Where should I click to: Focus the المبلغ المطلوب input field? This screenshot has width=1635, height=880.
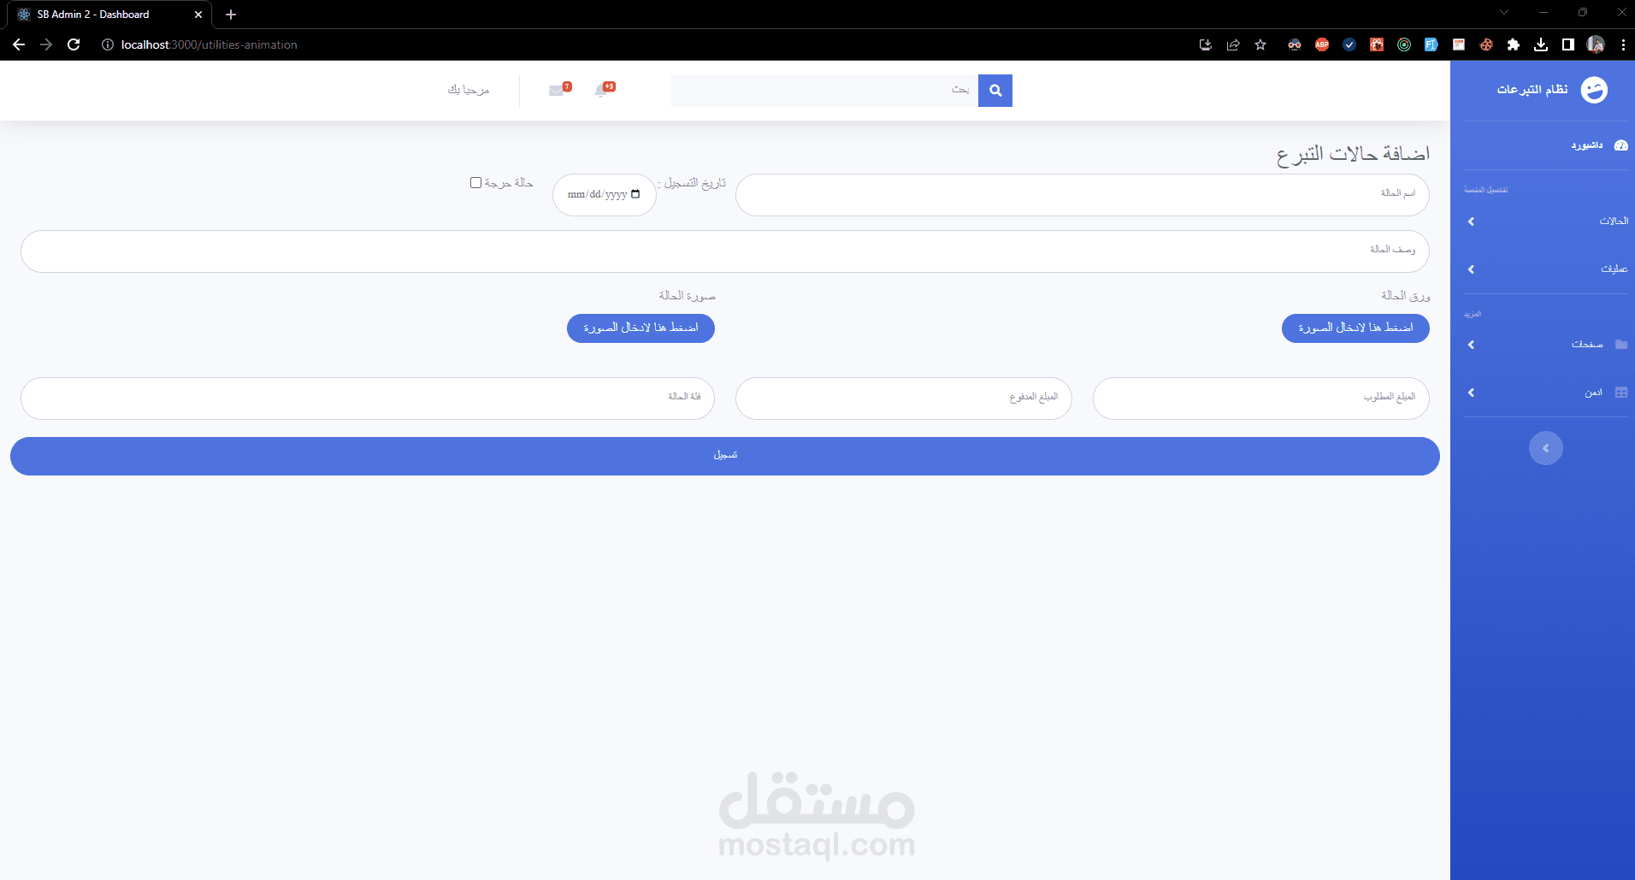tap(1261, 399)
